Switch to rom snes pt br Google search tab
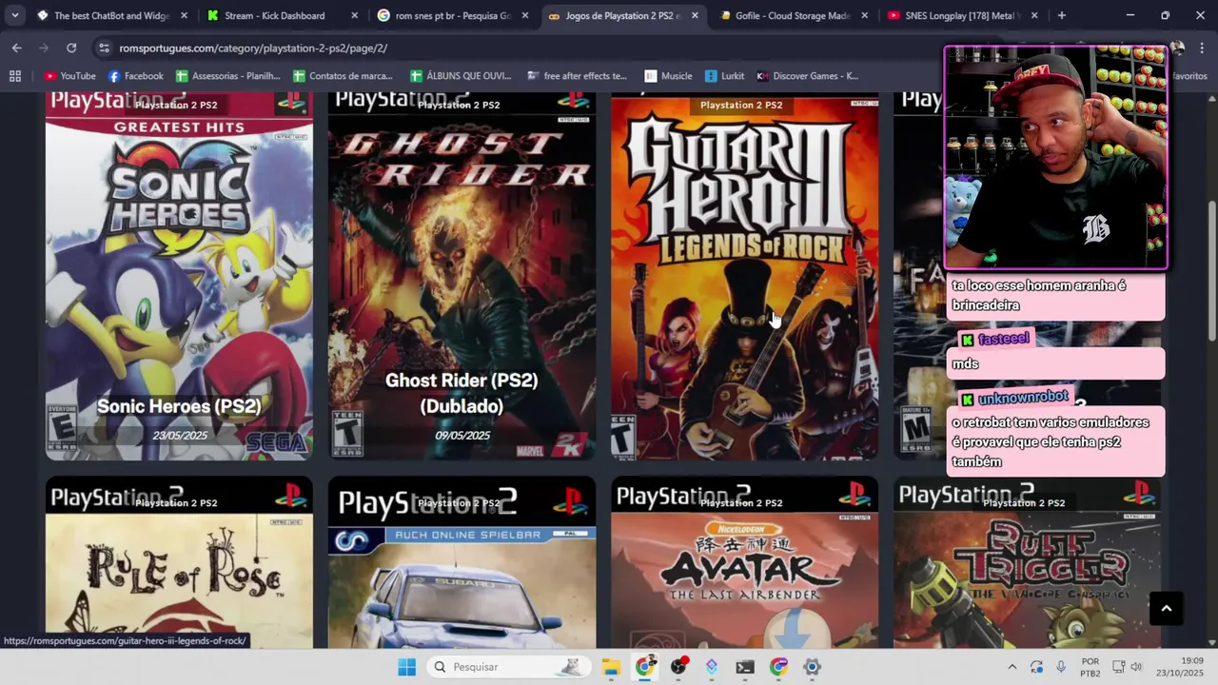1218x685 pixels. click(453, 15)
